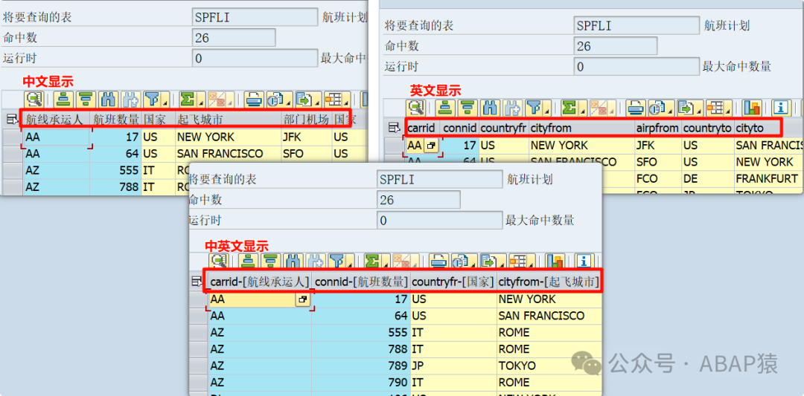Select the countryto column header

coord(708,128)
